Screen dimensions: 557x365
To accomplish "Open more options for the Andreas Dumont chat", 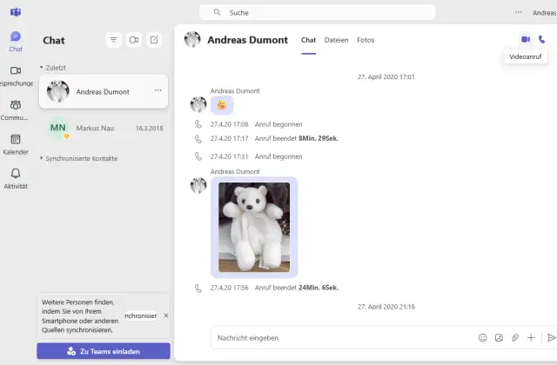I will click(x=158, y=90).
